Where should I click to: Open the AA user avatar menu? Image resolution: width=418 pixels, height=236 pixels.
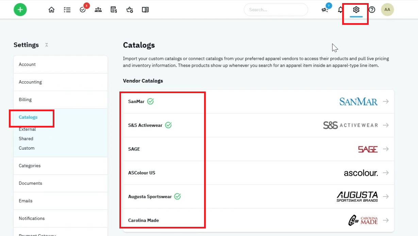[387, 10]
